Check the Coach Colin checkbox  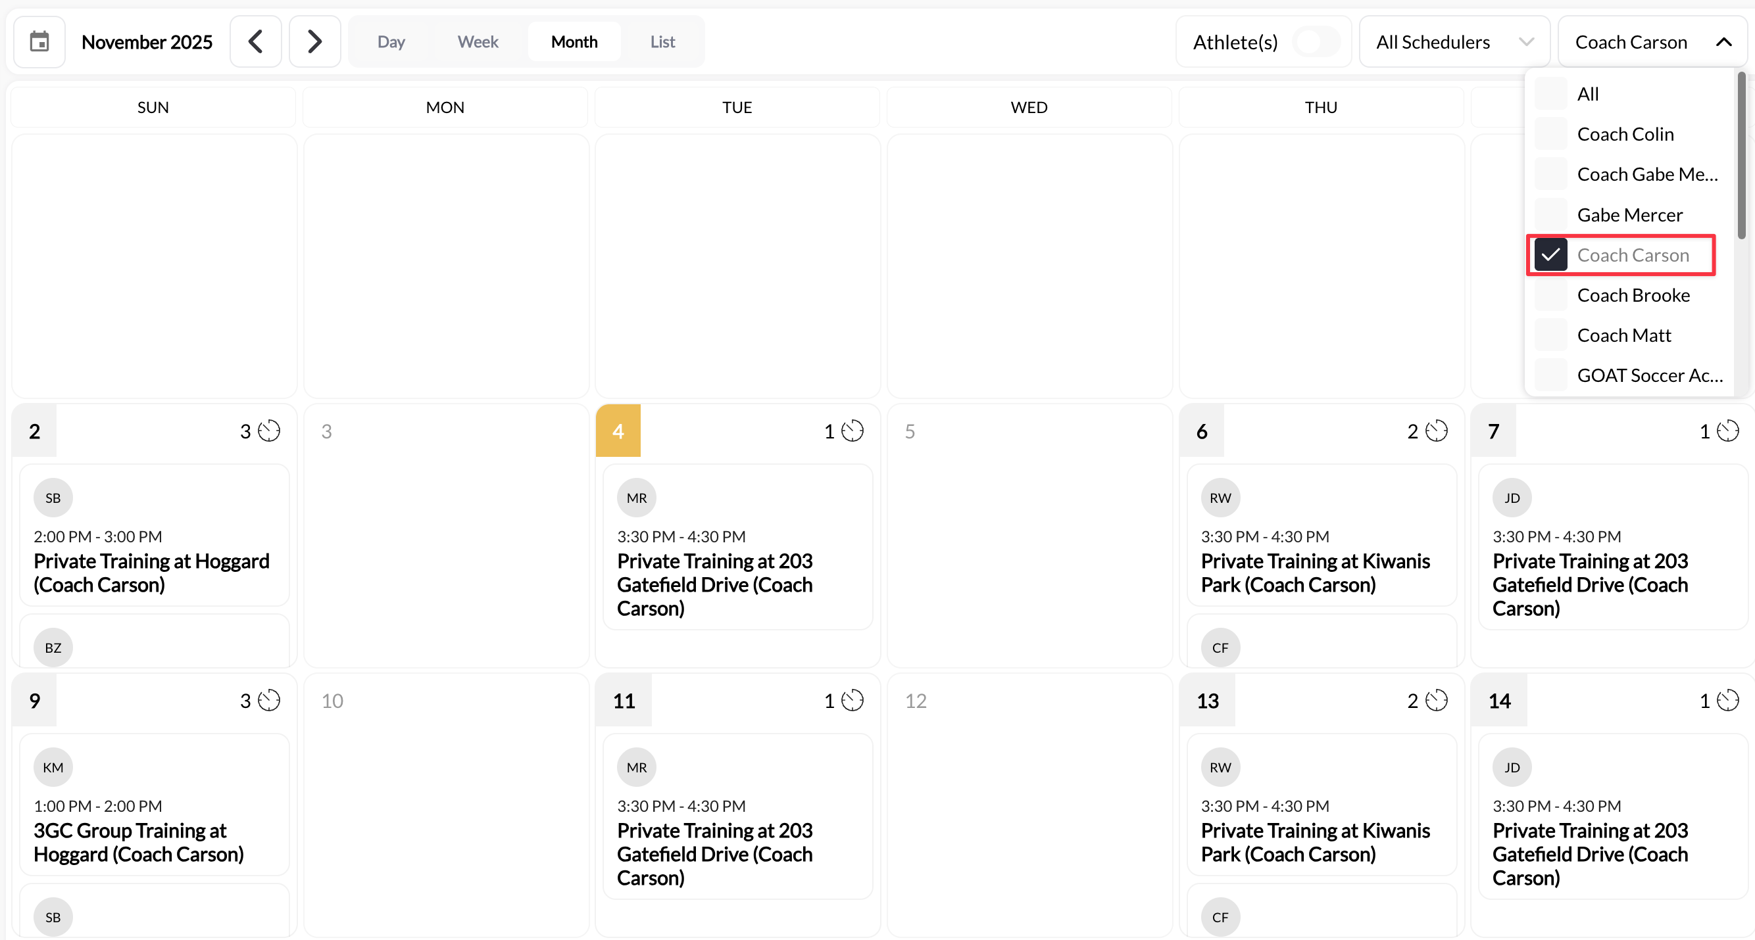(1550, 134)
